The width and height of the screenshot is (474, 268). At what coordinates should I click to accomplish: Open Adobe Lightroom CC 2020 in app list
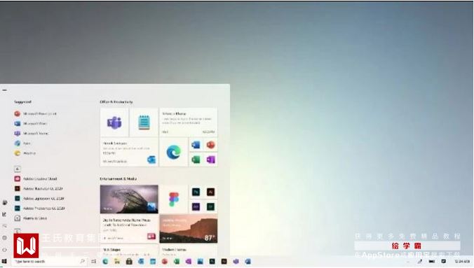click(39, 198)
